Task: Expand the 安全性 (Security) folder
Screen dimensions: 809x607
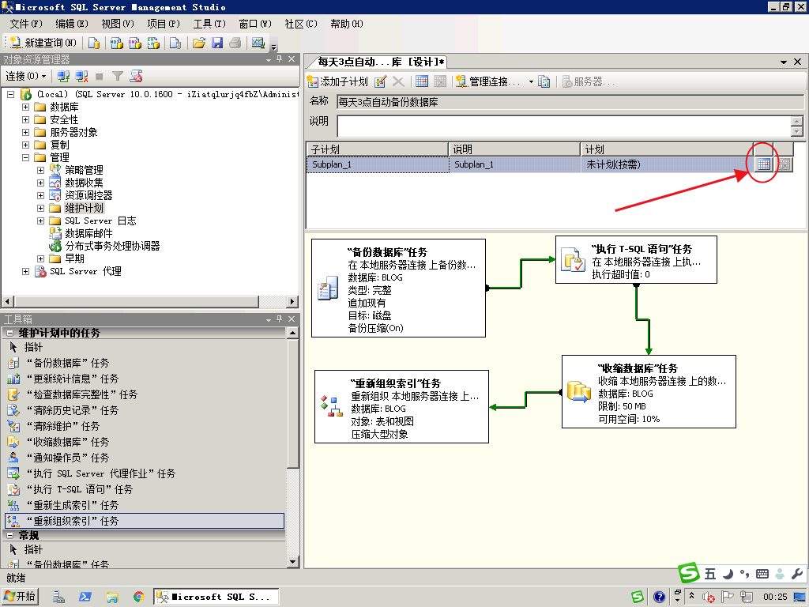Action: 25,119
